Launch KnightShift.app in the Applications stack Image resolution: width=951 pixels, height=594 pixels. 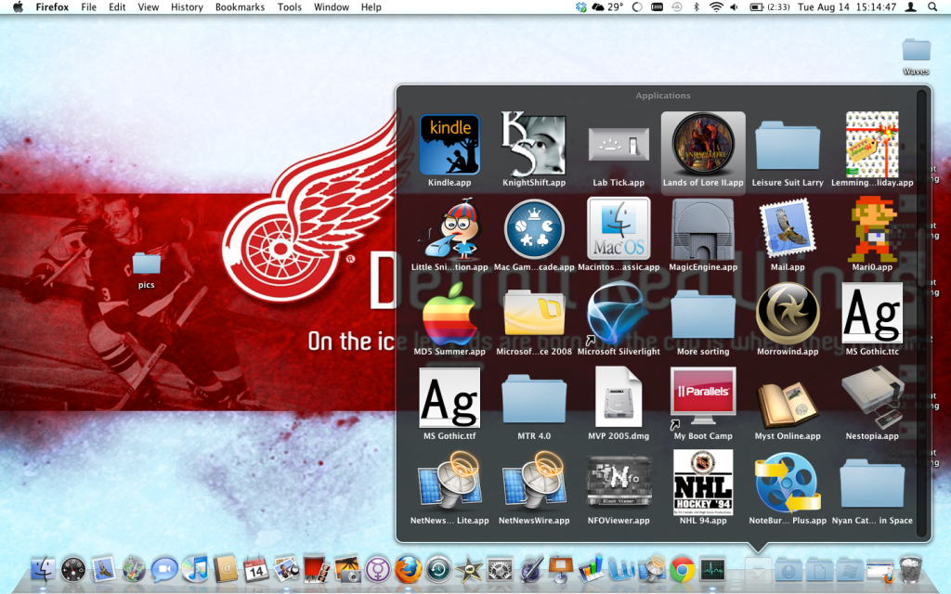tap(534, 145)
